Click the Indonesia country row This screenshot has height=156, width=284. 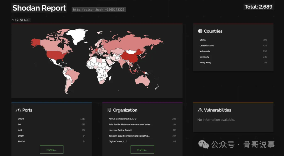(205, 51)
